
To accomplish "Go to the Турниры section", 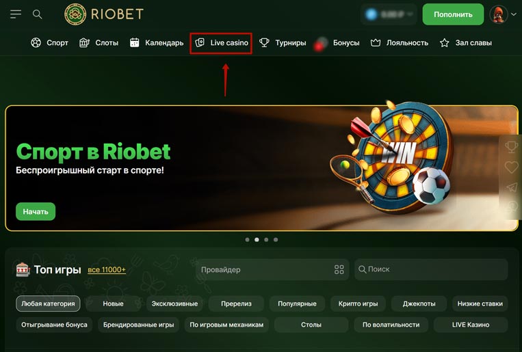I will click(x=283, y=43).
